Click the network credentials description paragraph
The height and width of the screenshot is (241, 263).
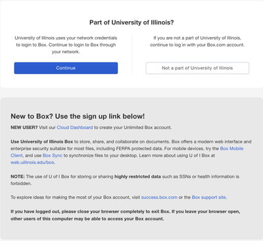coord(66,45)
